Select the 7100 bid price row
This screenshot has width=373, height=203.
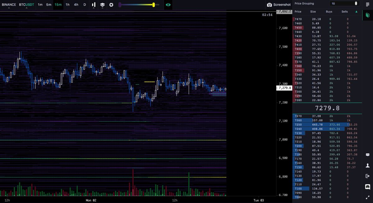click(327, 188)
